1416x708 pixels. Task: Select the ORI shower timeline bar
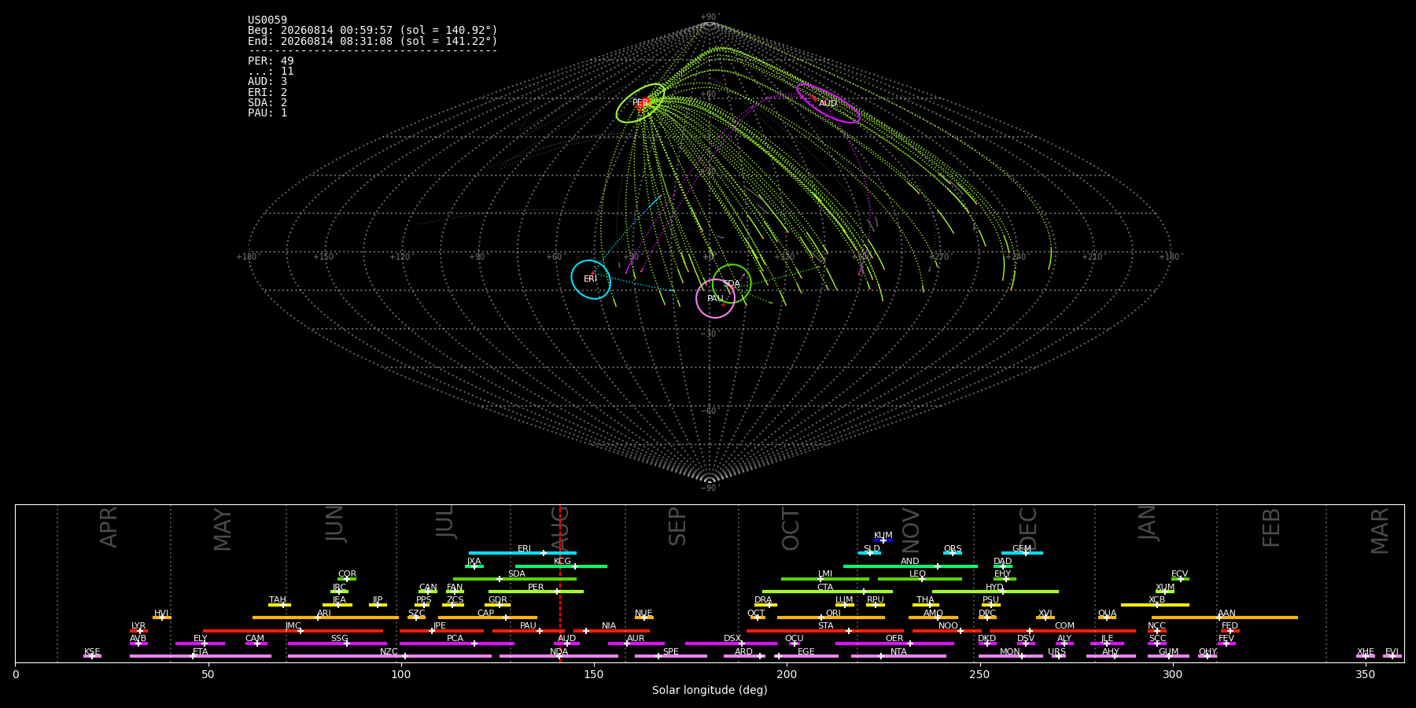pos(831,618)
